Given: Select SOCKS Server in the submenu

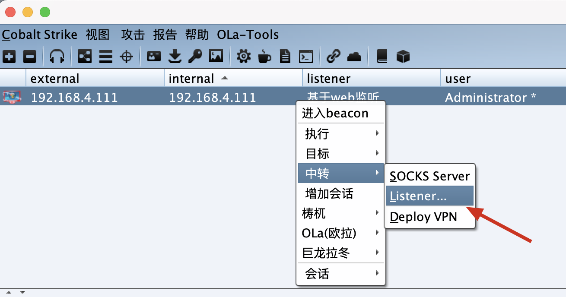Looking at the screenshot, I should (430, 176).
